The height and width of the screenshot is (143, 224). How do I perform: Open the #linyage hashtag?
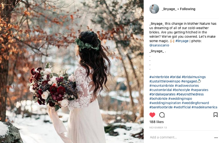coord(182,41)
